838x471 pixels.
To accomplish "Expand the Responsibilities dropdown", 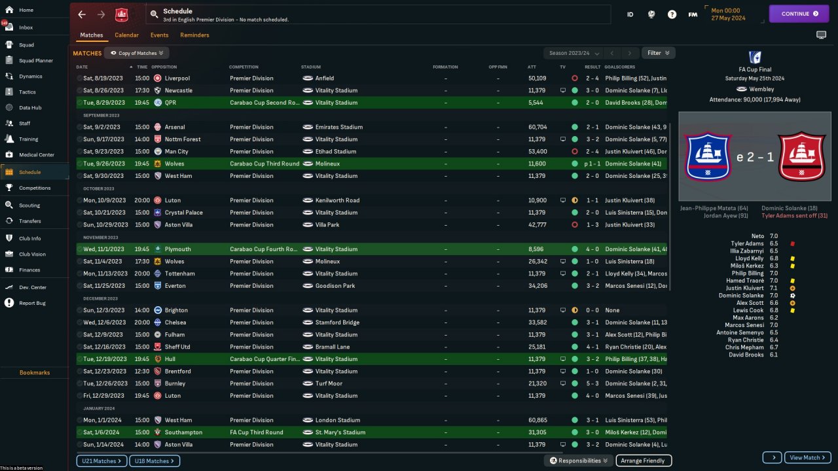I will (578, 461).
